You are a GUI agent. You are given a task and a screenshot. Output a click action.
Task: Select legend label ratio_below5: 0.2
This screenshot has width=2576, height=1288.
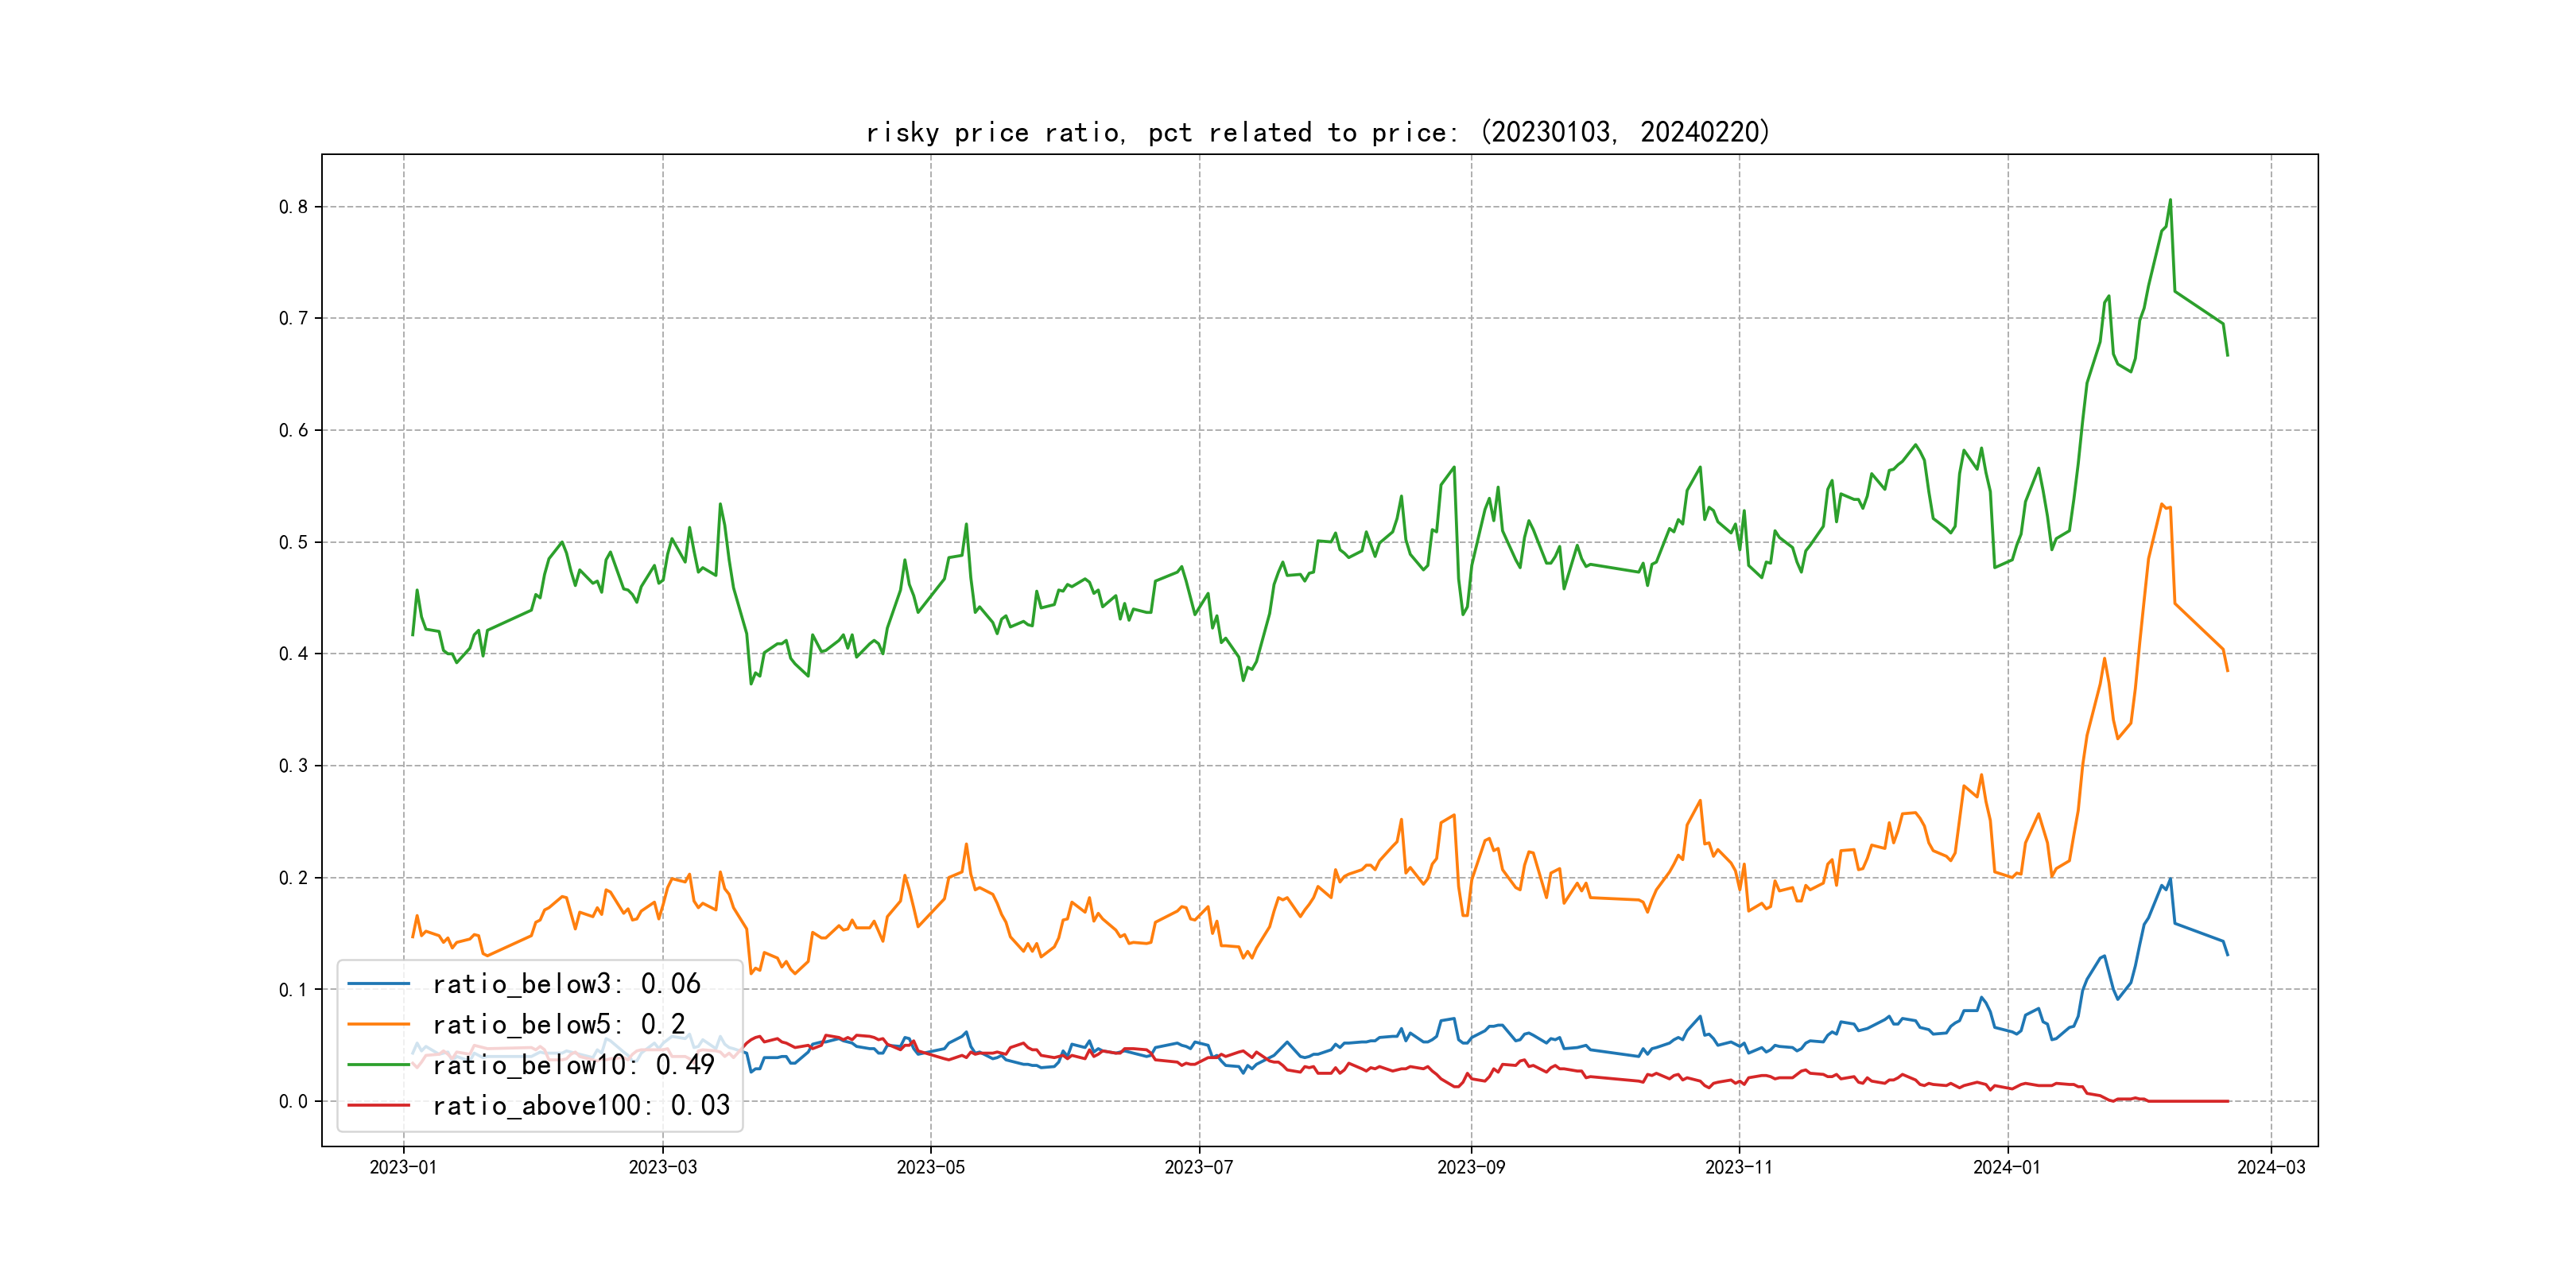coord(558,1024)
